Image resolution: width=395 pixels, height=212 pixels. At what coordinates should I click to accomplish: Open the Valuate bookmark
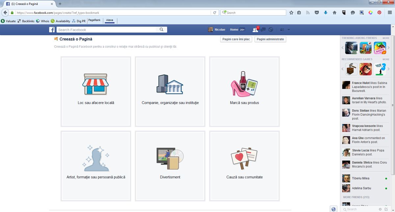(x=8, y=21)
